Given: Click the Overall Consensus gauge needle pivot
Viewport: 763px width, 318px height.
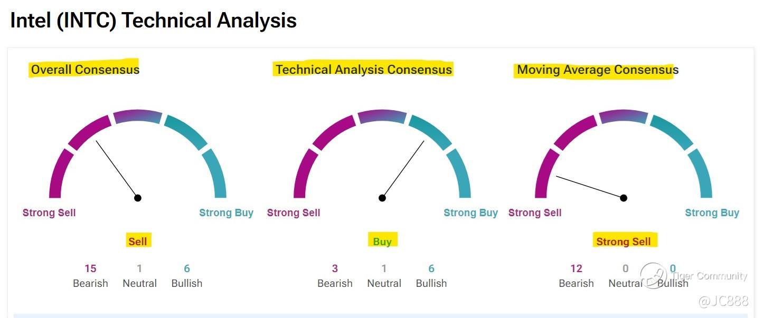Looking at the screenshot, I should pyautogui.click(x=138, y=198).
